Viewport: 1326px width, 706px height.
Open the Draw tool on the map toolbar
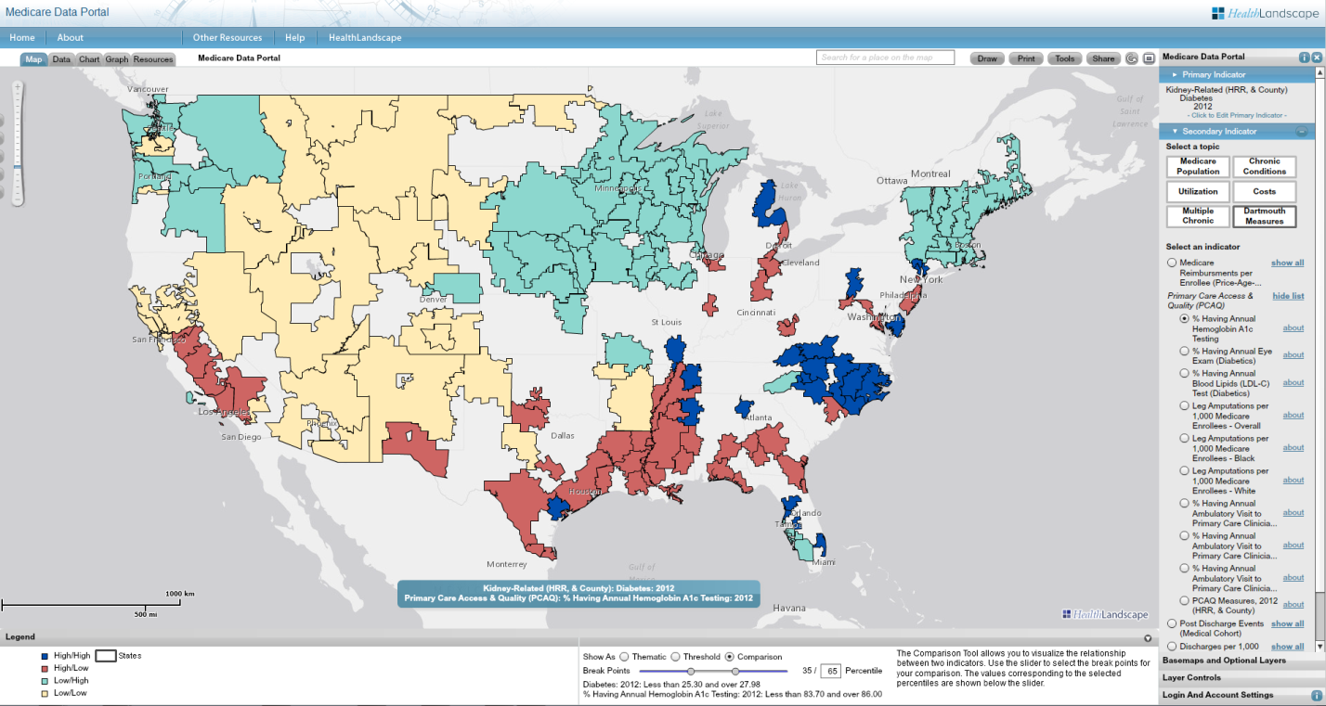pos(986,58)
